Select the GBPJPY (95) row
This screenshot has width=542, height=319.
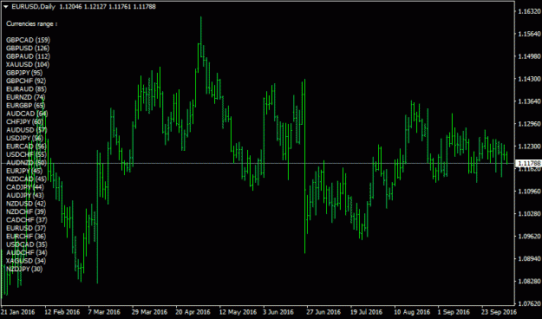(x=24, y=73)
